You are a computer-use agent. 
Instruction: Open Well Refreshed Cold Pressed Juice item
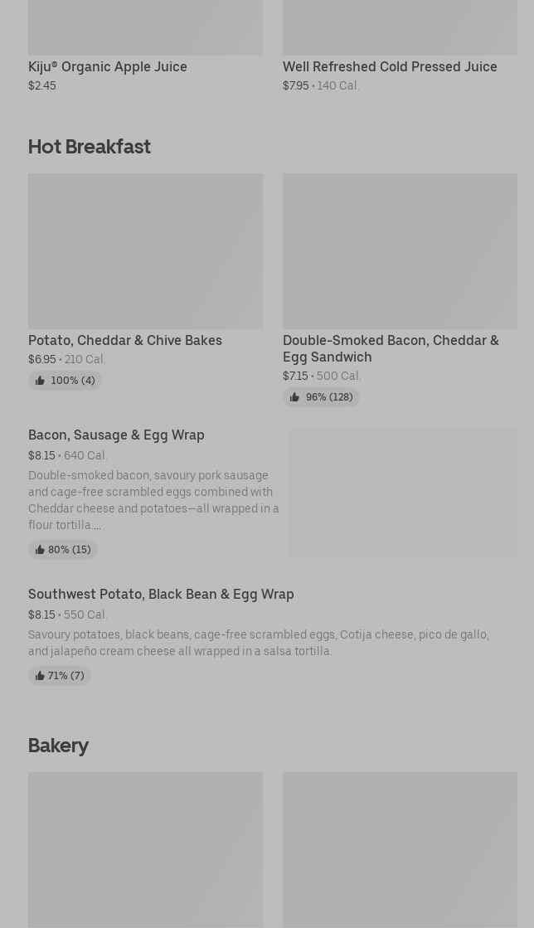pos(390,66)
